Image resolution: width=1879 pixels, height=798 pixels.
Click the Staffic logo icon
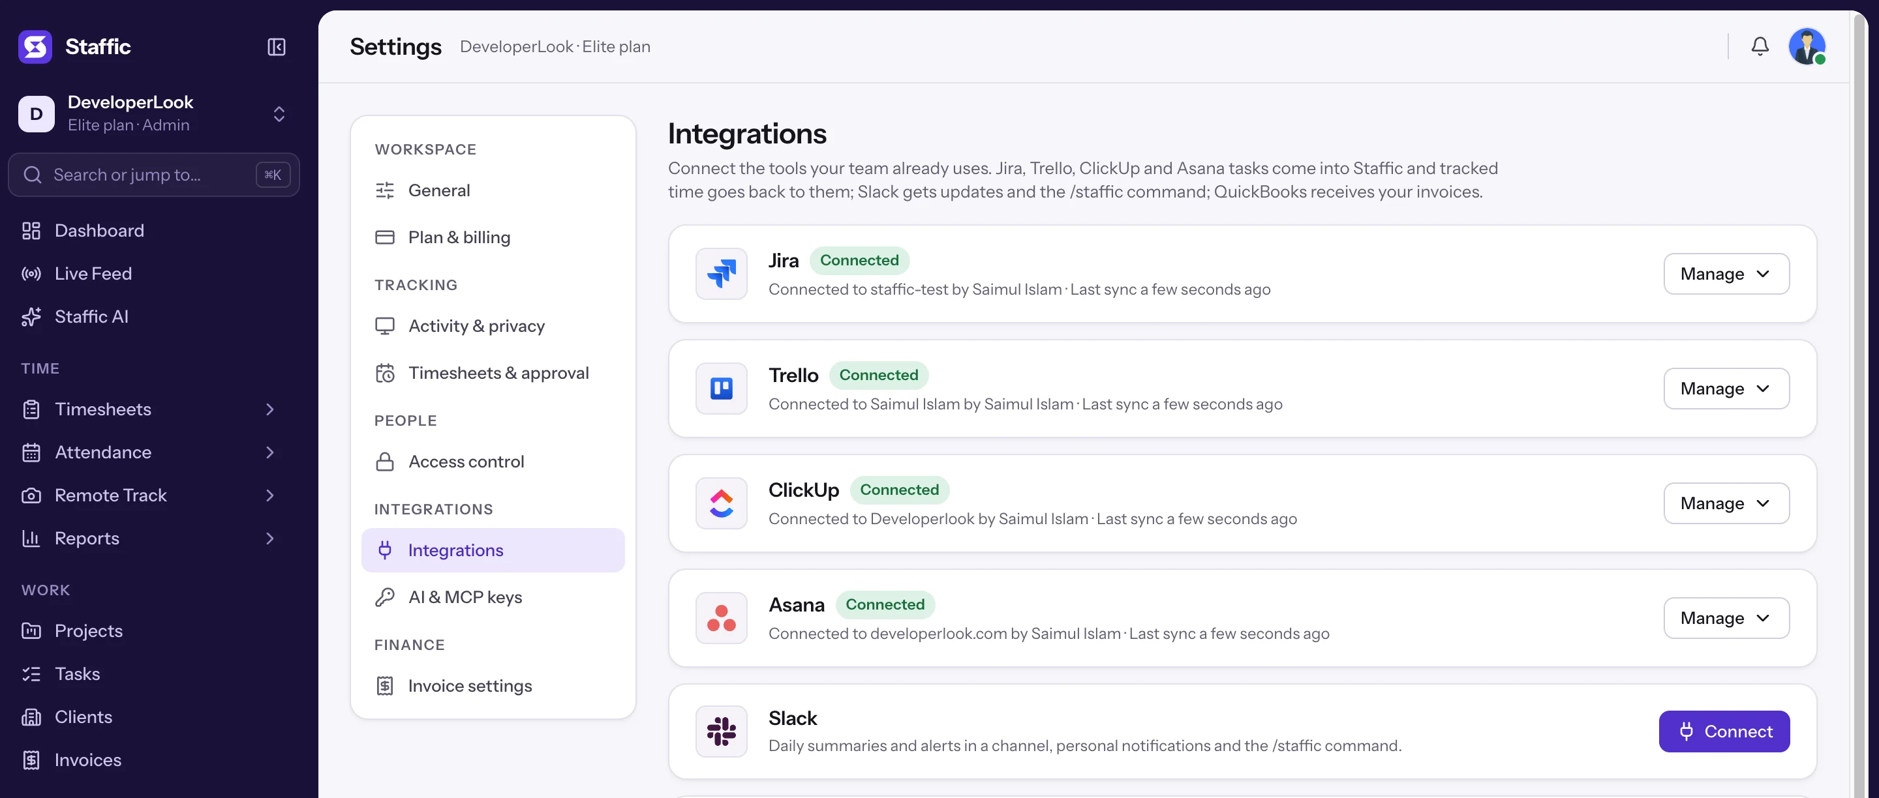(35, 47)
